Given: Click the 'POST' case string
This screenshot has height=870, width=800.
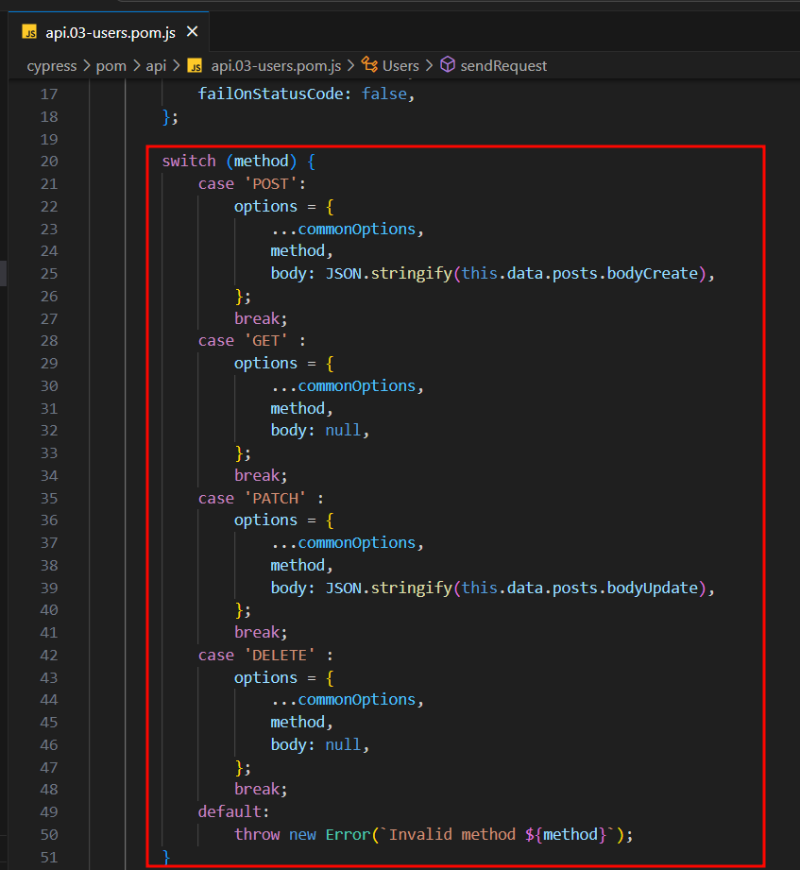Looking at the screenshot, I should tap(271, 183).
